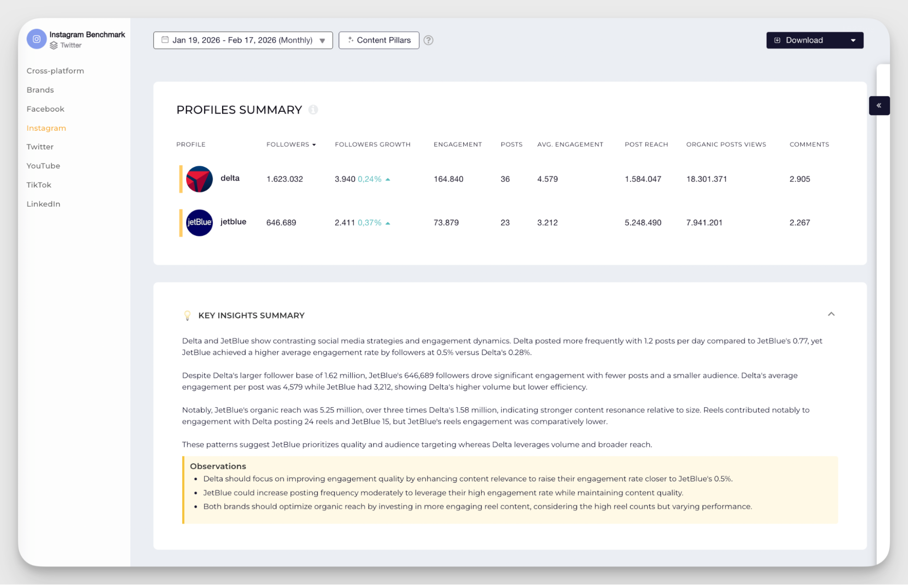Screen dimensions: 908x585
Task: Click the calendar icon in the date picker
Action: tap(165, 40)
